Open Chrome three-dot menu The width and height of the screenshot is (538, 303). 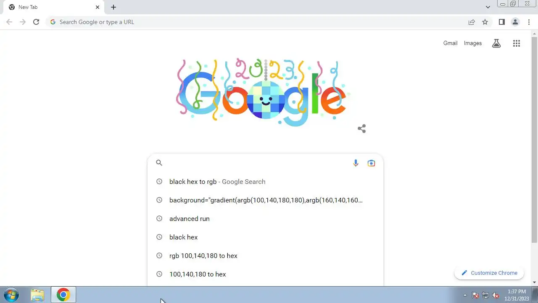coord(529,22)
